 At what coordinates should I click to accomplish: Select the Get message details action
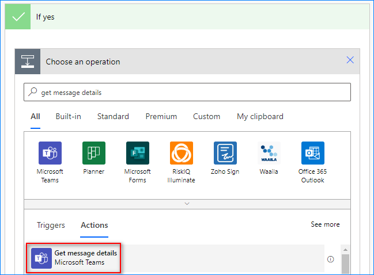click(85, 258)
